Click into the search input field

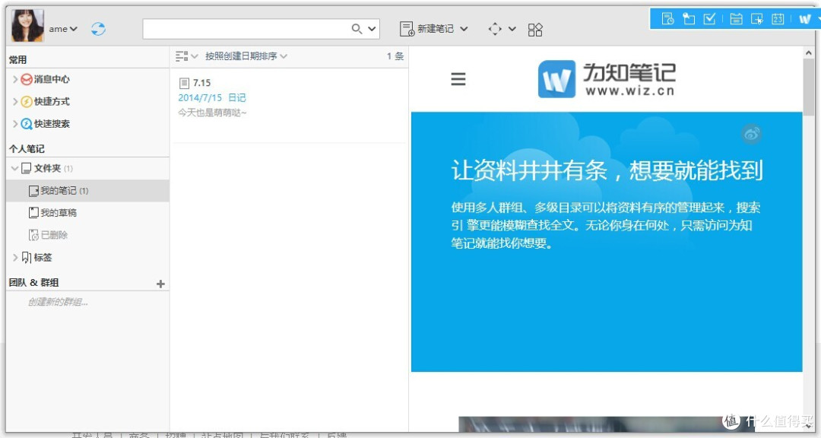tap(246, 29)
